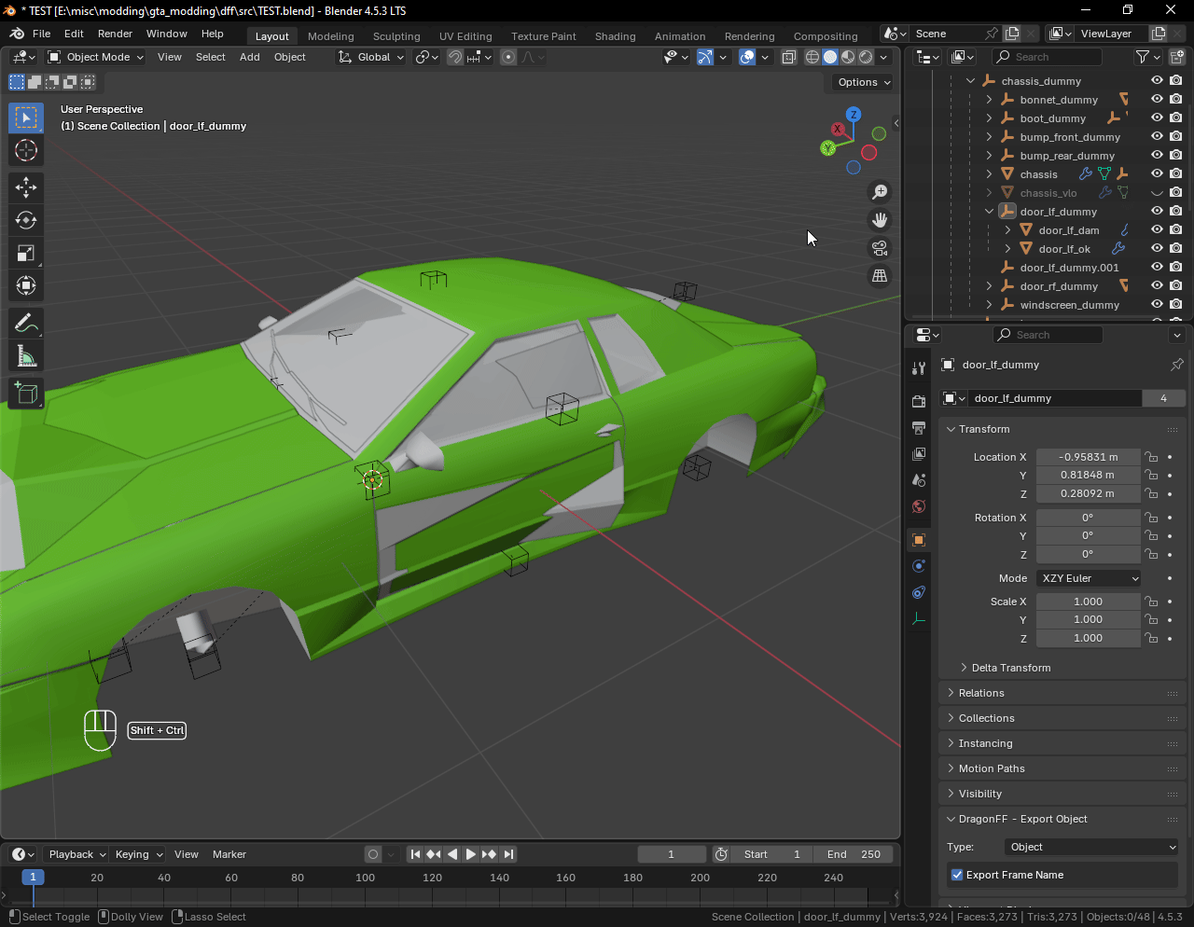Open the XZY Euler rotation mode dropdown
This screenshot has width=1194, height=927.
click(x=1089, y=578)
